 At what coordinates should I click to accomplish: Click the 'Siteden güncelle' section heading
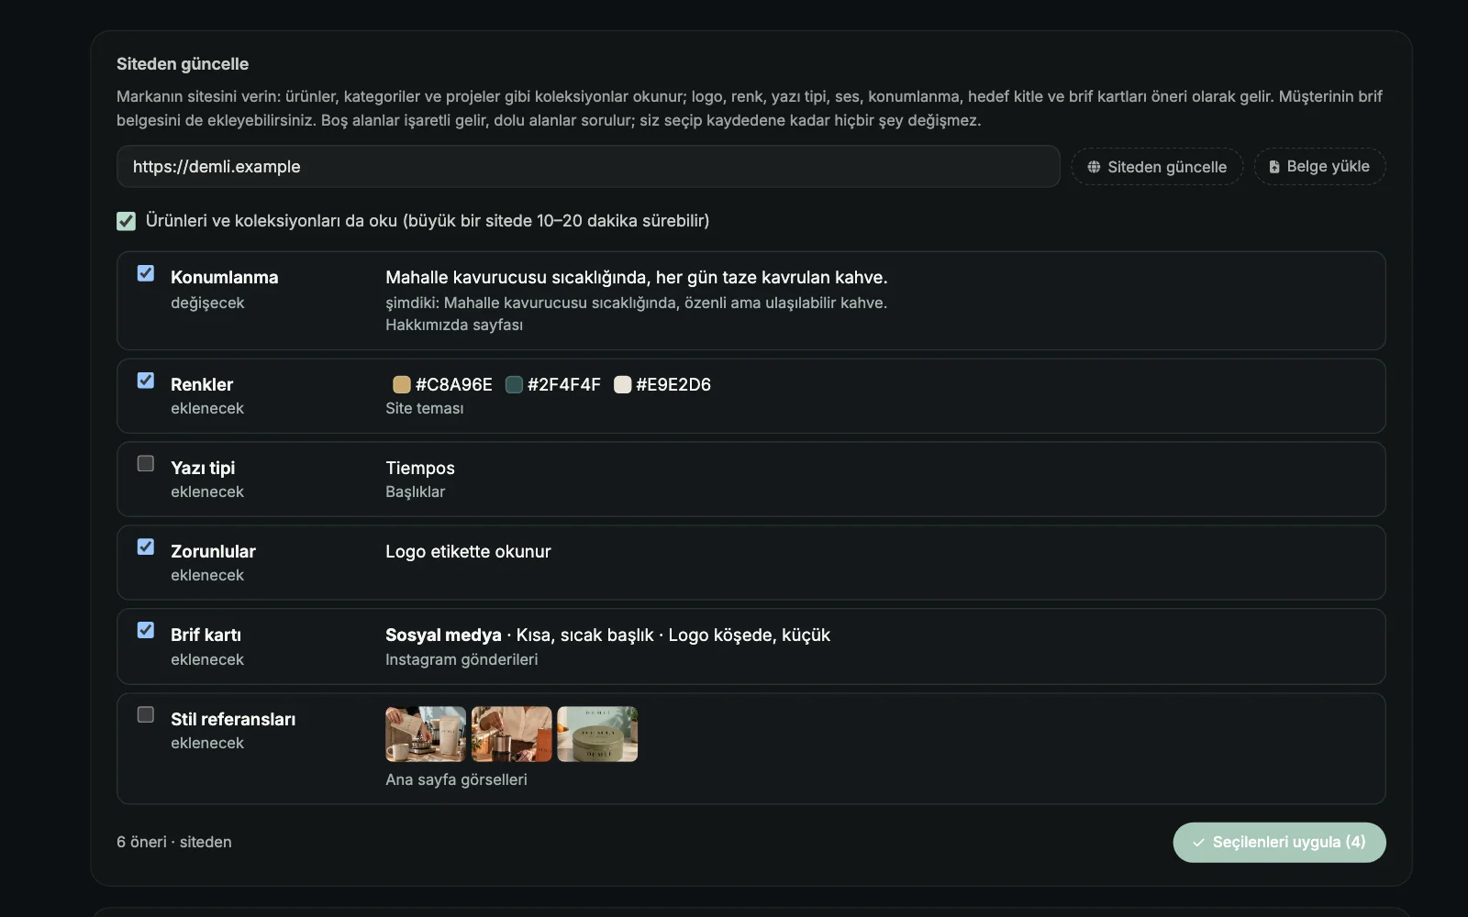[x=183, y=64]
